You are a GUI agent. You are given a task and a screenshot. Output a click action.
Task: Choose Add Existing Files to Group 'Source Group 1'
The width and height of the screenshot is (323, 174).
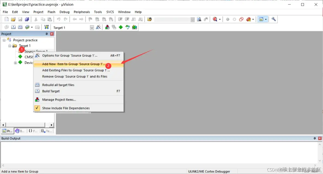point(79,70)
